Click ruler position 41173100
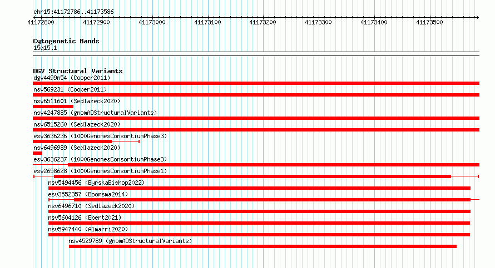 point(207,22)
